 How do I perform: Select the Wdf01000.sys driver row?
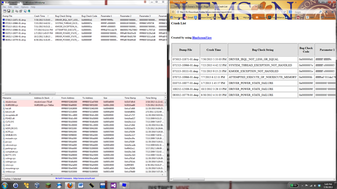83,105
